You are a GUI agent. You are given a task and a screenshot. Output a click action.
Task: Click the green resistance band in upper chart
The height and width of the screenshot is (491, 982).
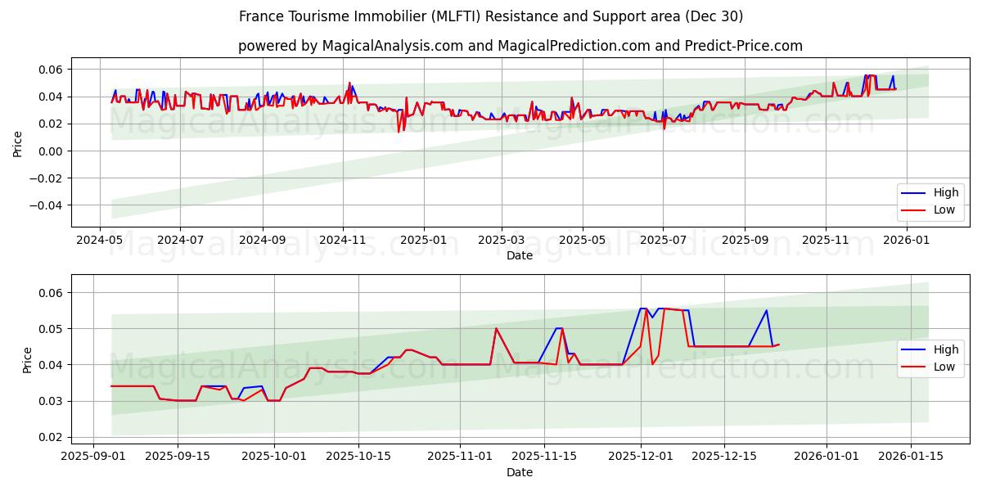tap(491, 90)
